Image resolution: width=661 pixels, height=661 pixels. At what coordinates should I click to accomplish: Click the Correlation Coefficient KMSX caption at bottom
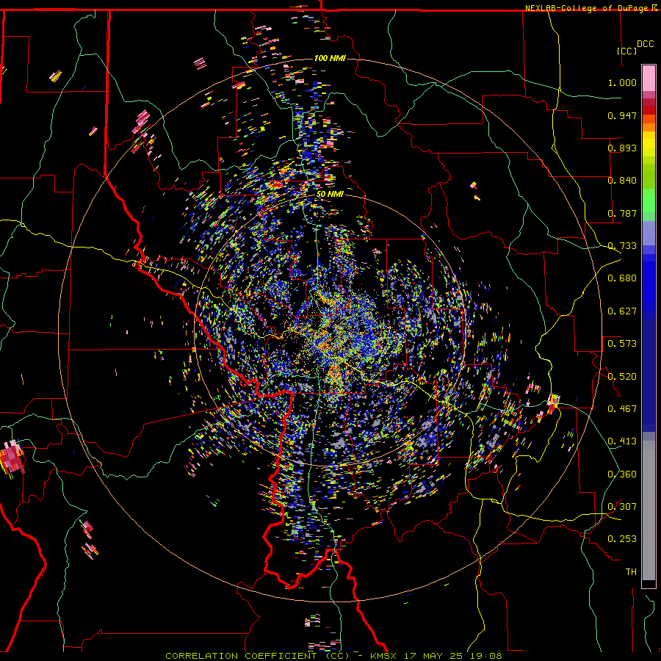333,656
